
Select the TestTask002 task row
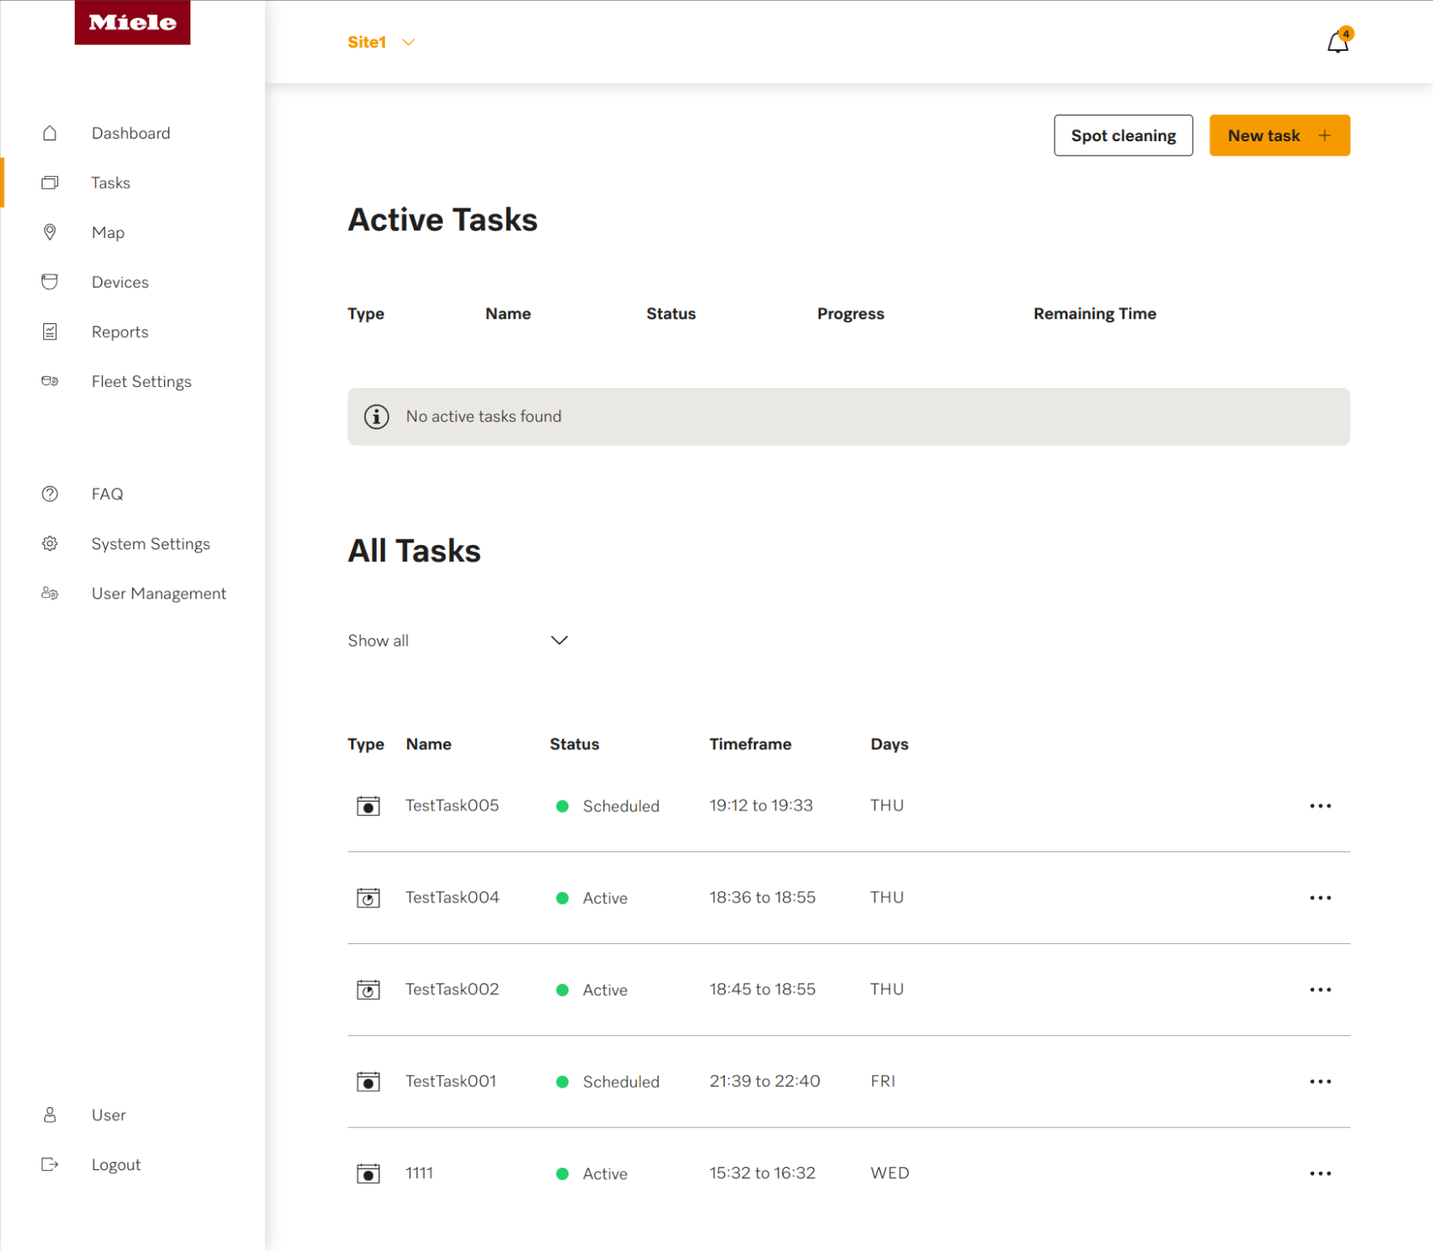click(848, 990)
